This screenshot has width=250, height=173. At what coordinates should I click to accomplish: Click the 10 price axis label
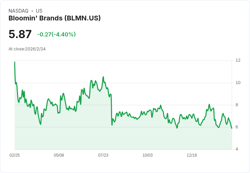pos(238,83)
